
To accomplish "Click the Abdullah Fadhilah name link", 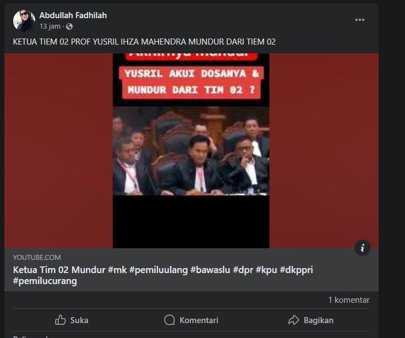I will (73, 15).
